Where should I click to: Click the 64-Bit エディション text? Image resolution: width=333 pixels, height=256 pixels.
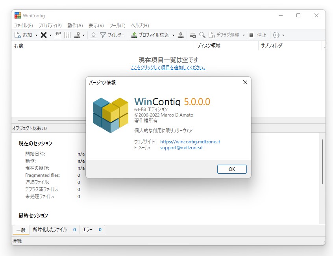click(x=151, y=109)
